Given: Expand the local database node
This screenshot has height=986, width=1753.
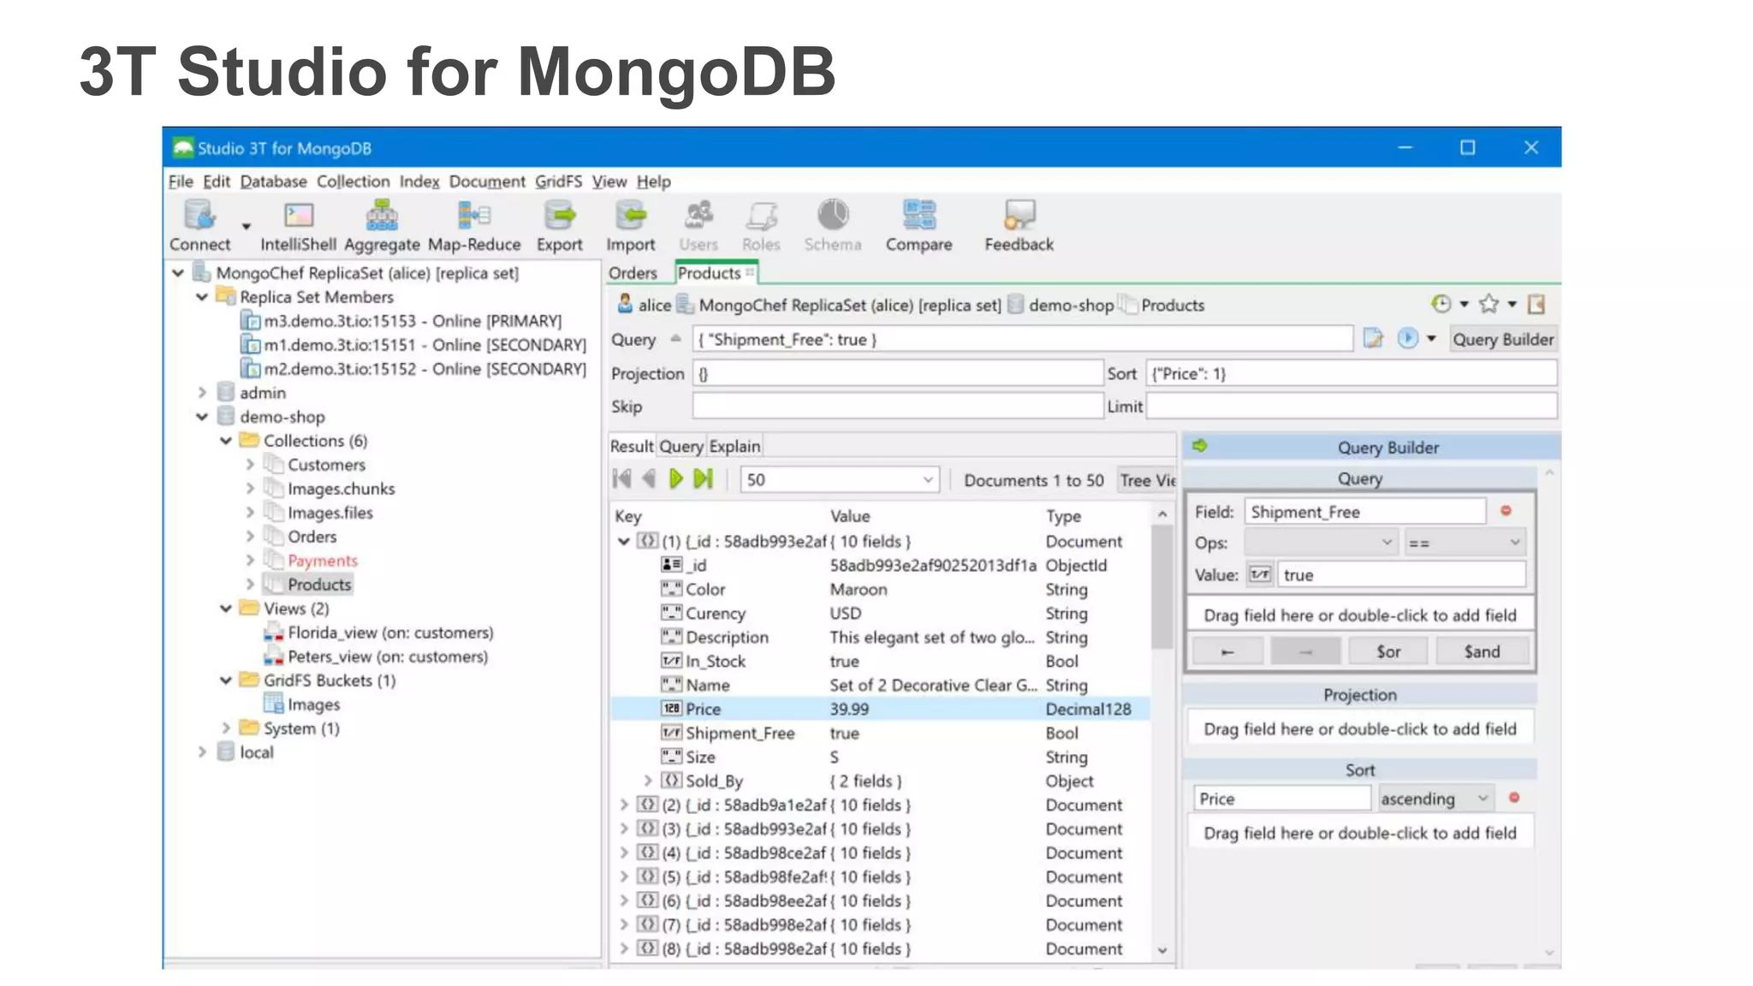Looking at the screenshot, I should coord(202,752).
